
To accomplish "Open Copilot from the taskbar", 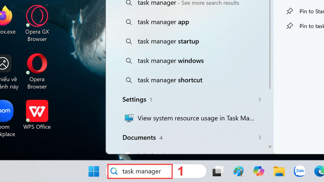I will click(x=259, y=171).
